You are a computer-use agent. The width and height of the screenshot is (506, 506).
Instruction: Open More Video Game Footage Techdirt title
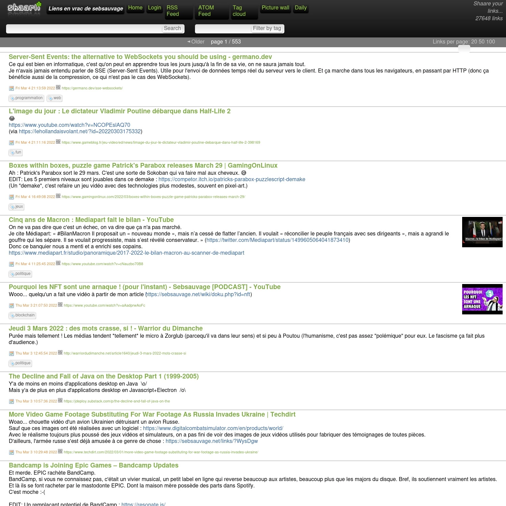click(x=152, y=415)
